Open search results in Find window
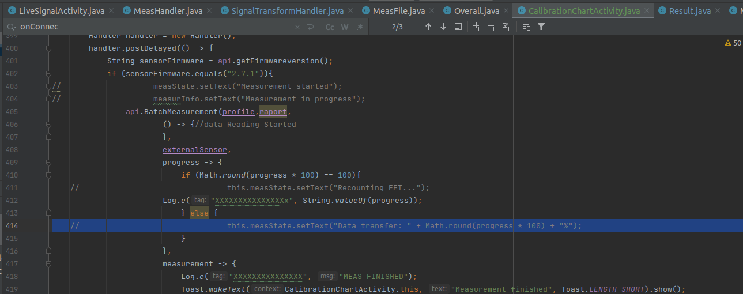Image resolution: width=743 pixels, height=294 pixels. point(458,27)
